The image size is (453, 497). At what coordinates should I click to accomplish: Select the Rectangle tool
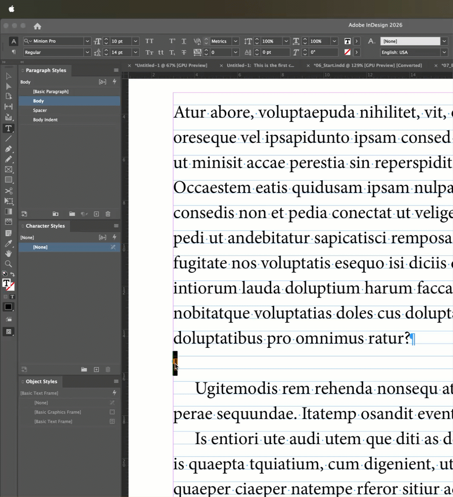click(x=9, y=180)
